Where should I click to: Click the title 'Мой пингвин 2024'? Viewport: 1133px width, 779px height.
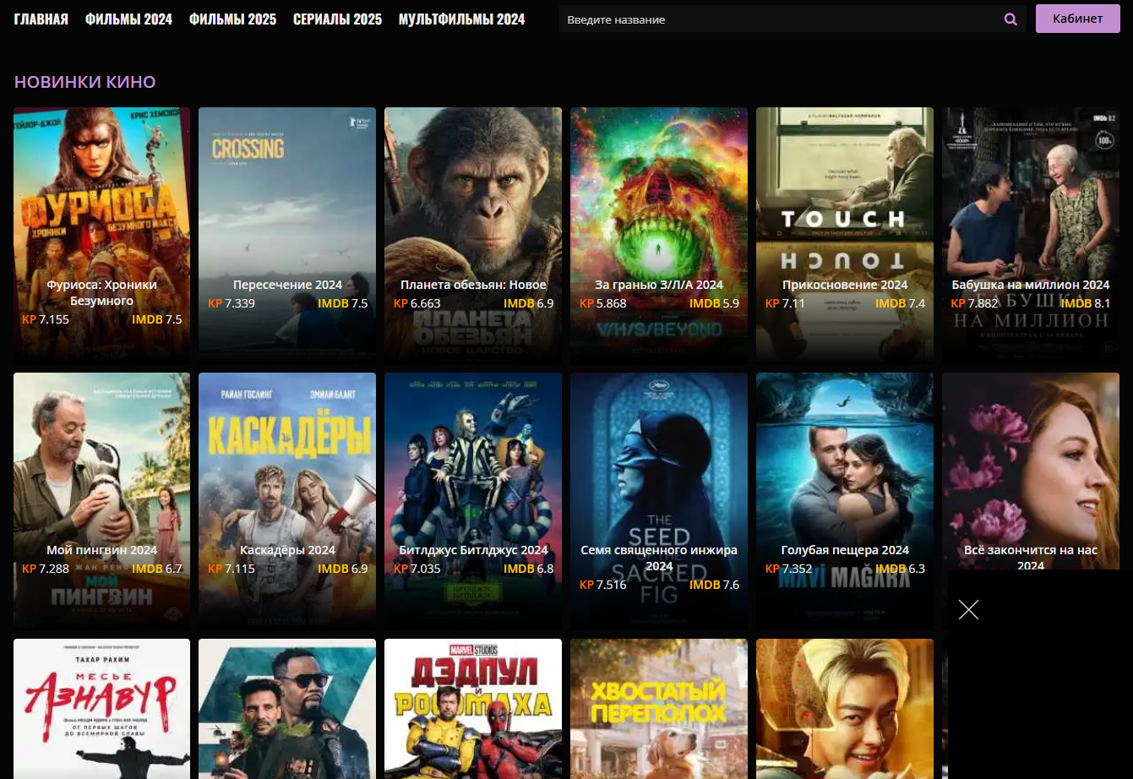pyautogui.click(x=101, y=550)
